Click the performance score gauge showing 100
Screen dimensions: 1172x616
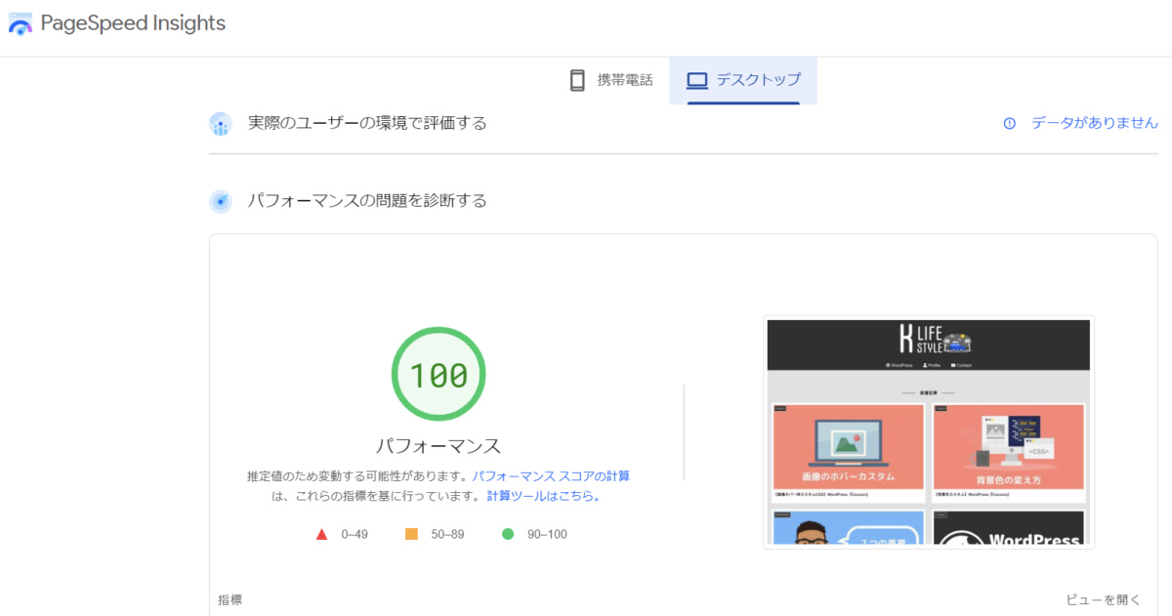(x=439, y=374)
